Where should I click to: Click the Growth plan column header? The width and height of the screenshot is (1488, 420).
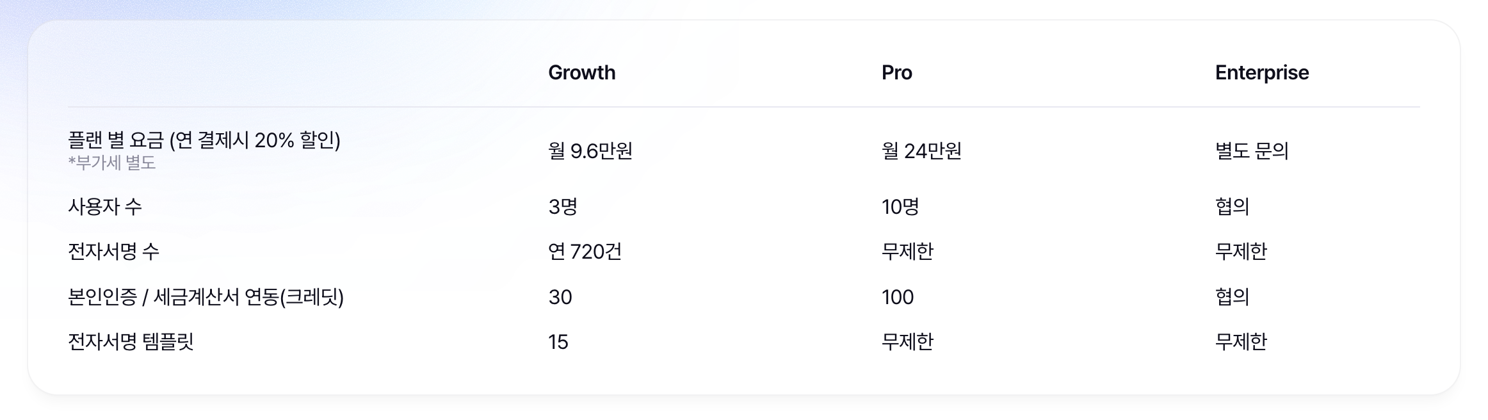click(x=581, y=73)
